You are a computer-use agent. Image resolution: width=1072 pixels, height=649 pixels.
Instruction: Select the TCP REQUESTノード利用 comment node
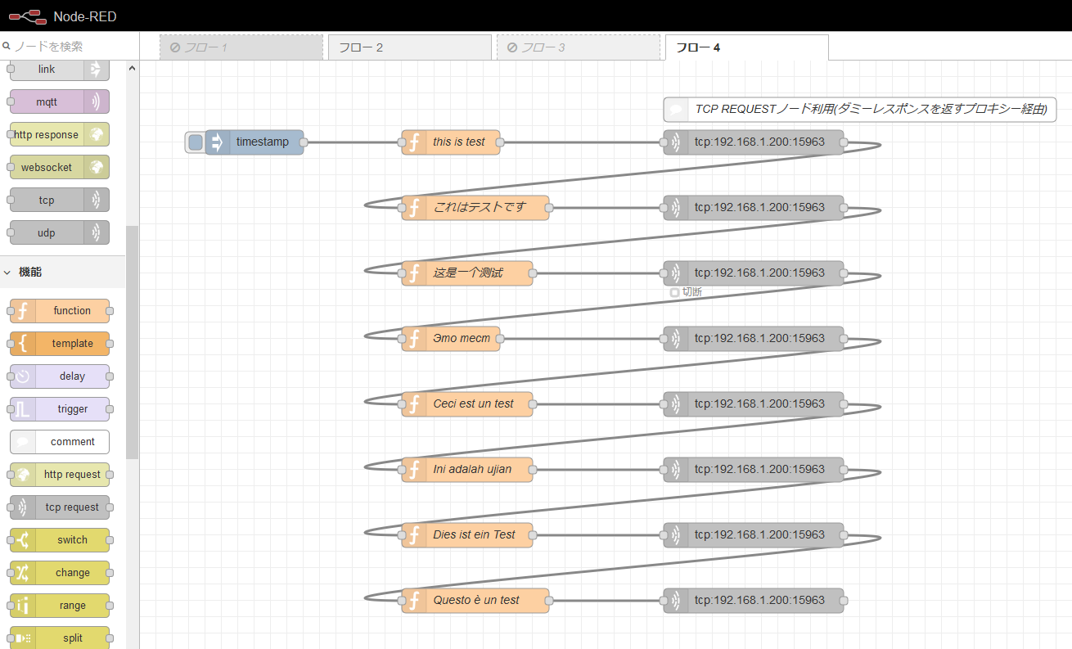click(860, 110)
